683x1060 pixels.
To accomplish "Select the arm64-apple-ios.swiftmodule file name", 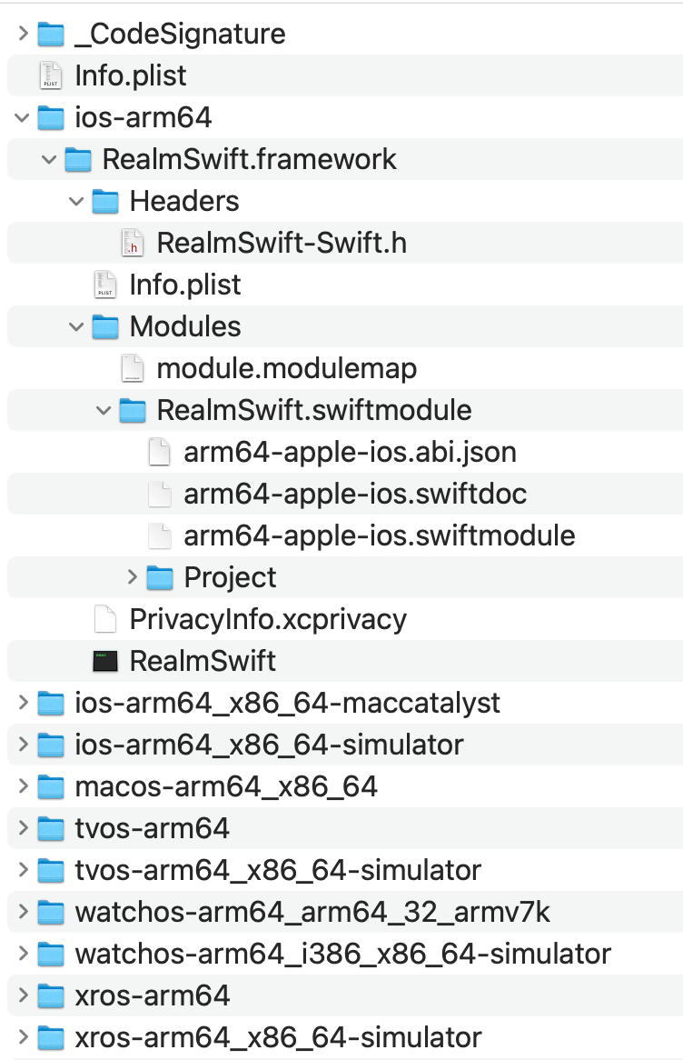I will [x=380, y=536].
